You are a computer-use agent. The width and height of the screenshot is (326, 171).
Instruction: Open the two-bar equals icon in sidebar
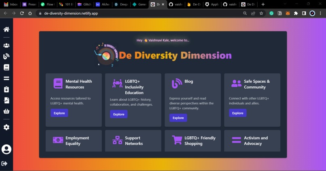pyautogui.click(x=6, y=78)
